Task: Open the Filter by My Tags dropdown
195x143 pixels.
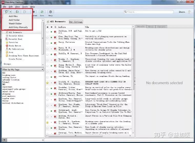Action: click(x=23, y=70)
